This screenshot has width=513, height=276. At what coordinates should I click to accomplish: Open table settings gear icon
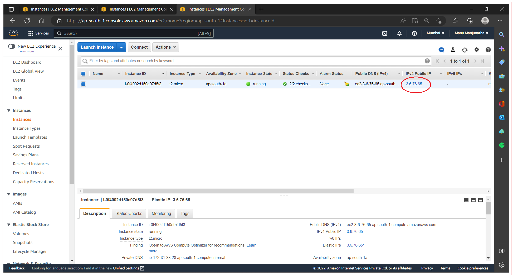pyautogui.click(x=477, y=49)
